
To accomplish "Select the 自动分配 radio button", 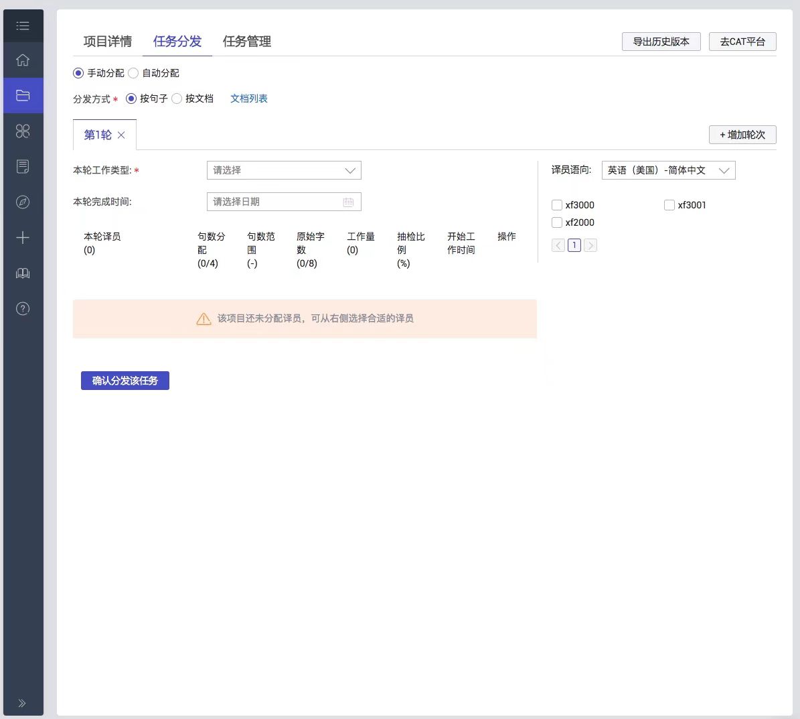I will [133, 73].
